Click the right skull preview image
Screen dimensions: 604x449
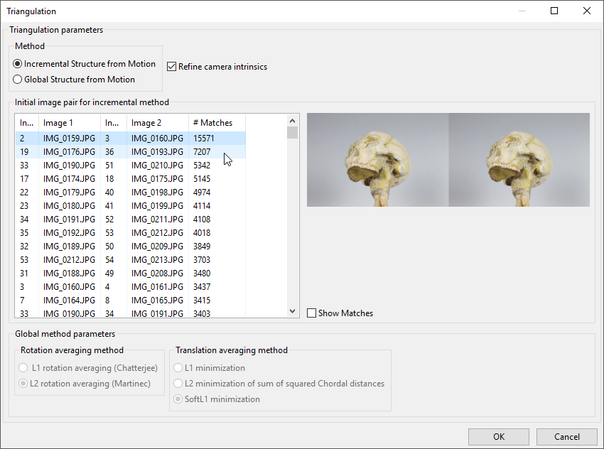pos(519,160)
